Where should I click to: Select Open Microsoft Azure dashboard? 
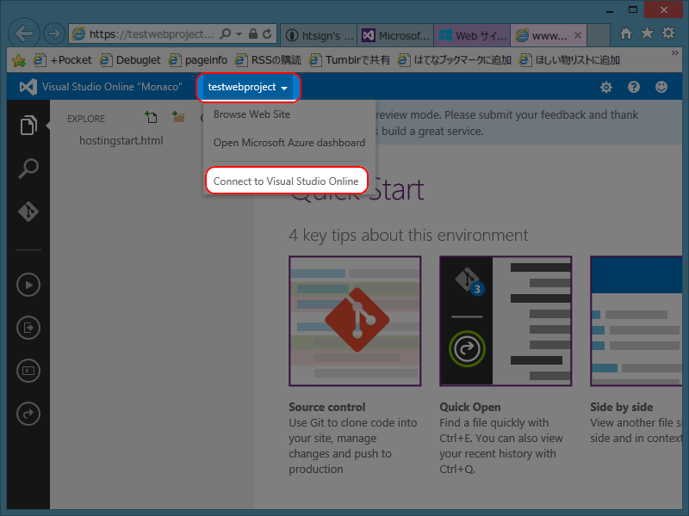coord(289,143)
